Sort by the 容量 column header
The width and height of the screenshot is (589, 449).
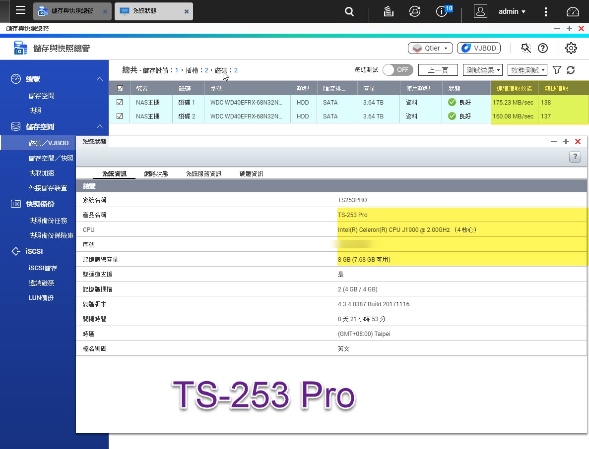tap(378, 88)
